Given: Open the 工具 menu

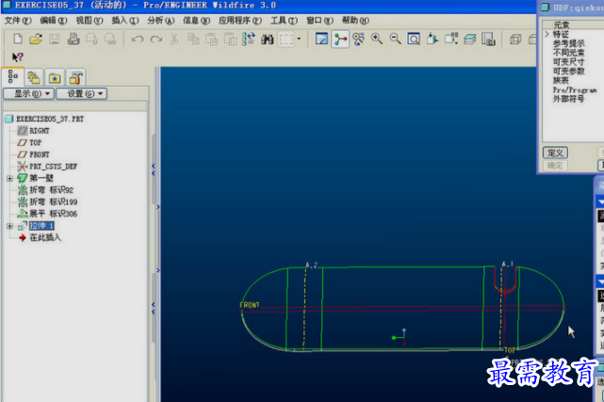Looking at the screenshot, I should (284, 21).
